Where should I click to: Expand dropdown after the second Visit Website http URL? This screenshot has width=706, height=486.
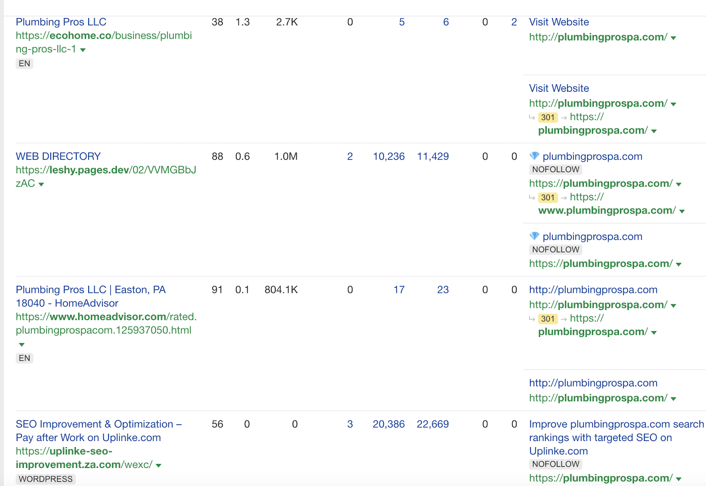[673, 104]
